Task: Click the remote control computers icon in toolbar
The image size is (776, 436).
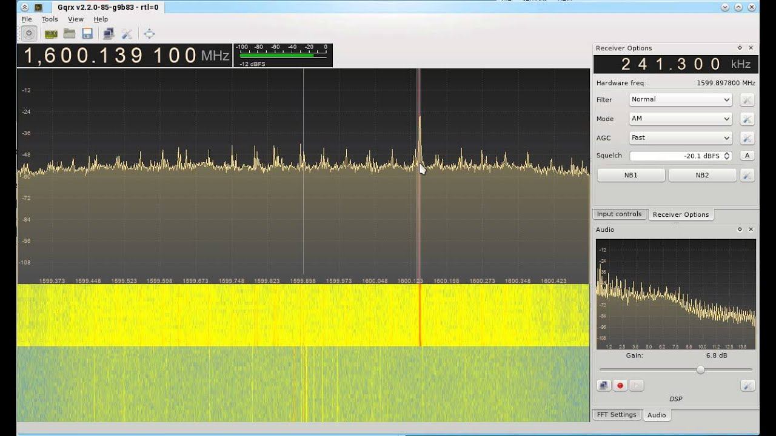Action: tap(109, 34)
